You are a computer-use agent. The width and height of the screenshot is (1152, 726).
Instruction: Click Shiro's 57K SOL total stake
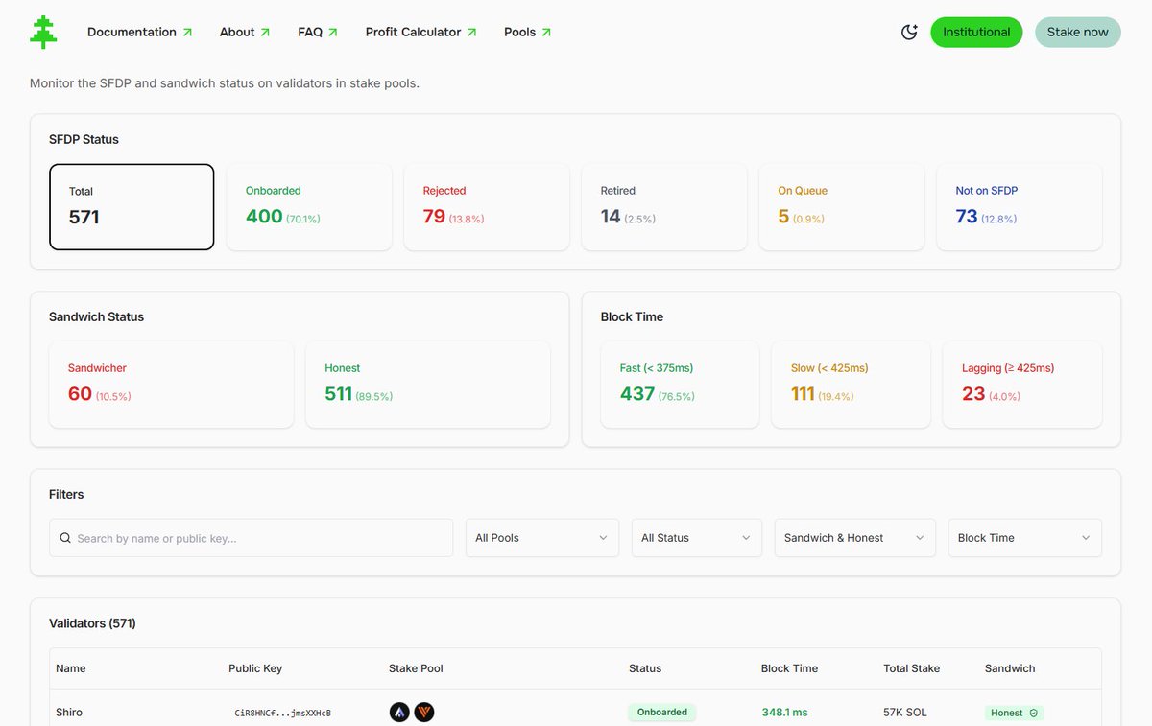tap(906, 713)
